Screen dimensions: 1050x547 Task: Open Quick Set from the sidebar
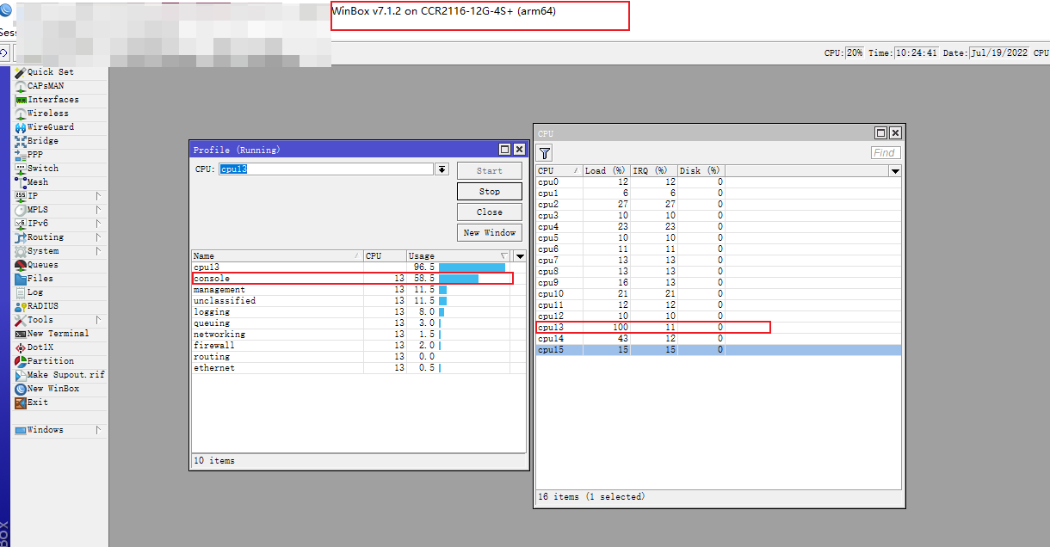coord(50,72)
